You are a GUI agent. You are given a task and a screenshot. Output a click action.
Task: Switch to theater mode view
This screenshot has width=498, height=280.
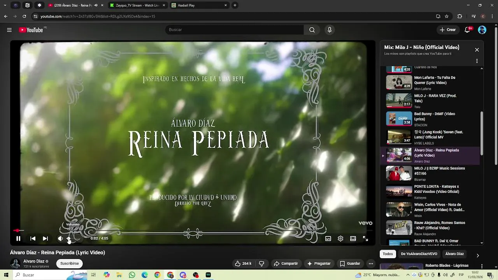tap(353, 238)
